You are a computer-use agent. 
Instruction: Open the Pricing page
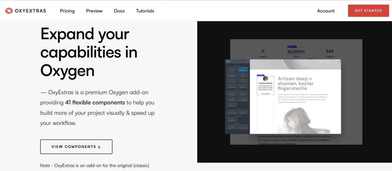[67, 11]
